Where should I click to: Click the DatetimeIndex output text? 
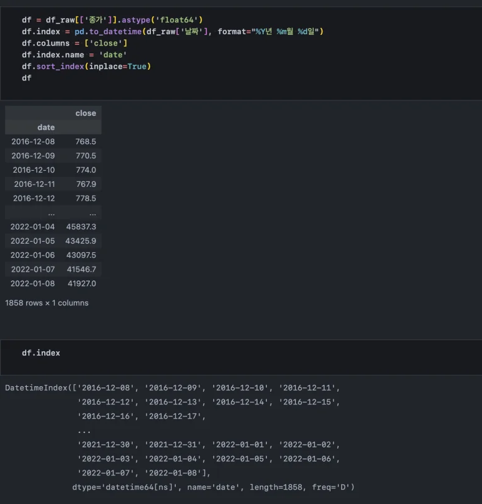pyautogui.click(x=37, y=388)
